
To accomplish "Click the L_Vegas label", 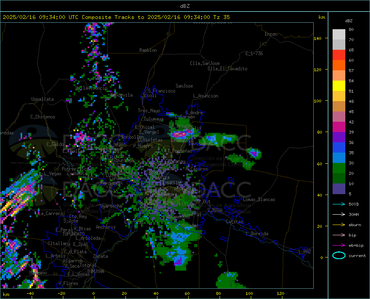I will (53, 174).
